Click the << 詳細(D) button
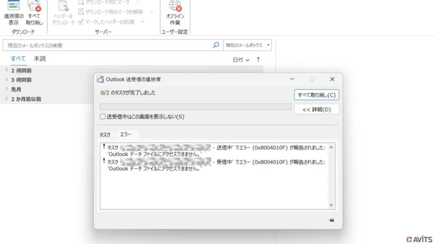This screenshot has height=244, width=434. click(x=316, y=110)
